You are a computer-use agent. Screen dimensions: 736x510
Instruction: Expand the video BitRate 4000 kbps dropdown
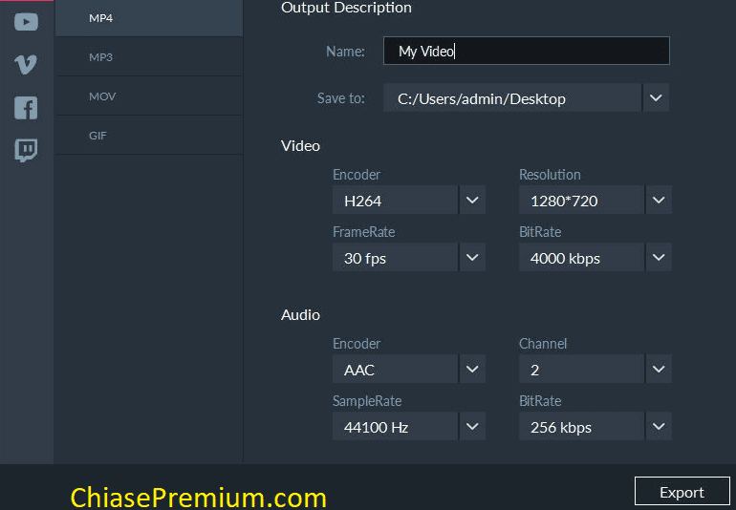coord(659,258)
